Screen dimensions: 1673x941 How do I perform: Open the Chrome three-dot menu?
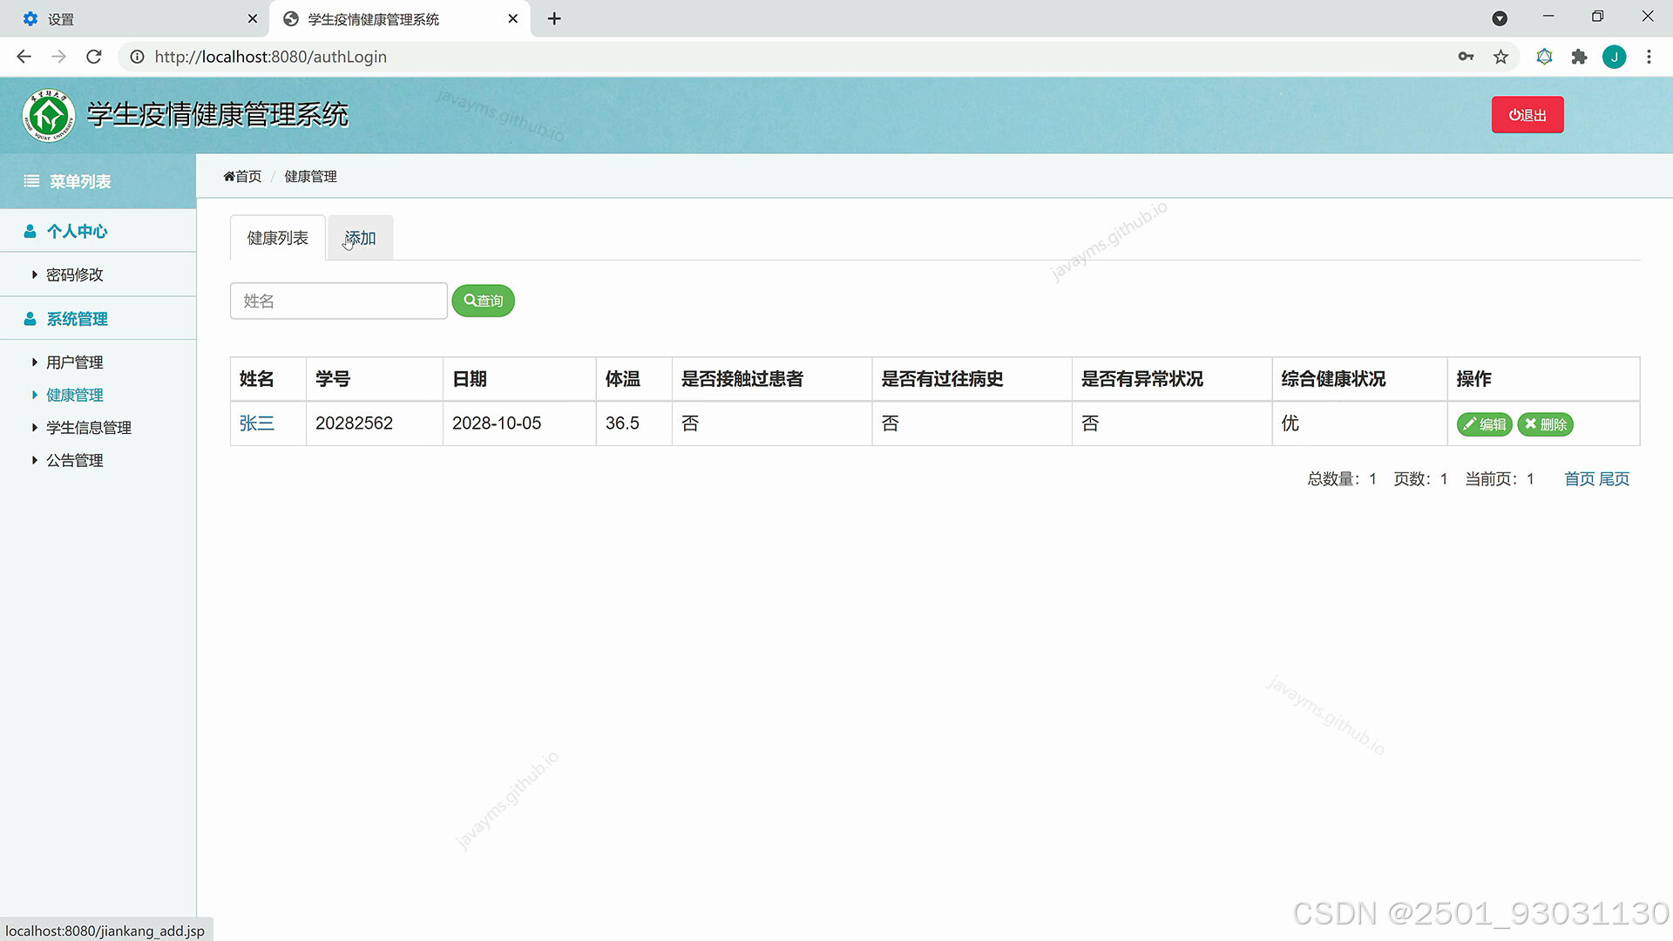tap(1649, 57)
